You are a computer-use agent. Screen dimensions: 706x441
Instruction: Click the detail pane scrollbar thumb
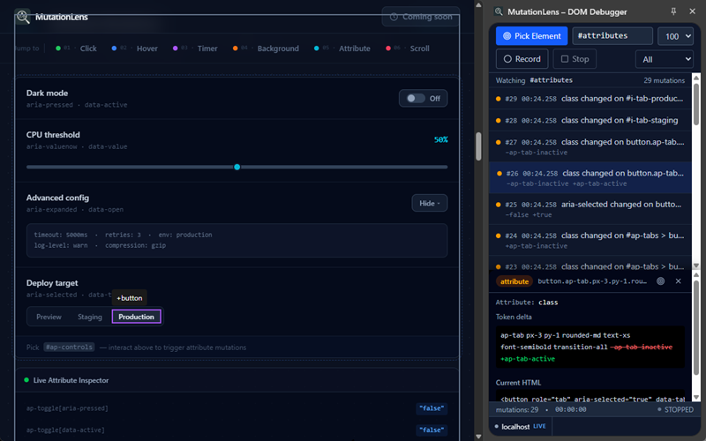pos(696,327)
